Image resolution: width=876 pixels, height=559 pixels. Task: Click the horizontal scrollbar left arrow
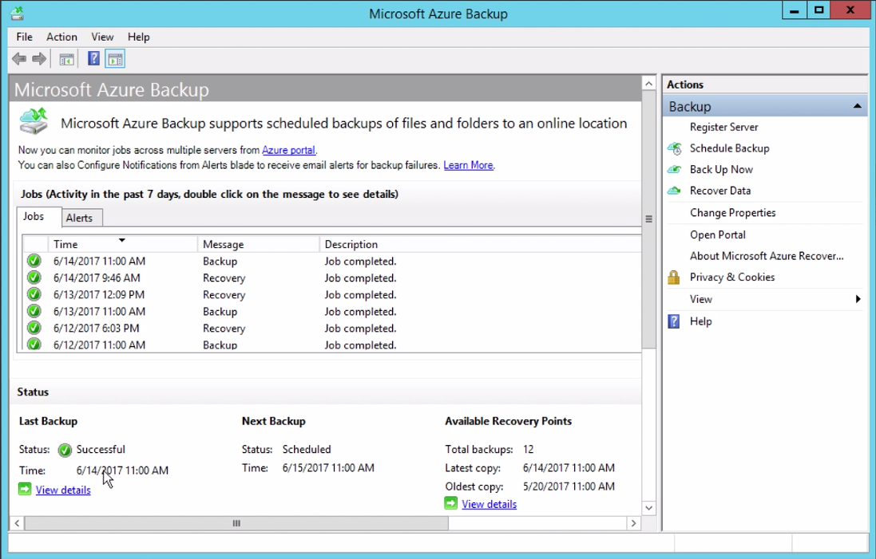click(17, 523)
